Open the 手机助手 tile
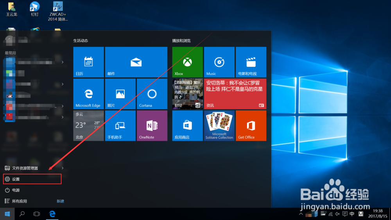This screenshot has height=220, width=391. click(x=120, y=125)
